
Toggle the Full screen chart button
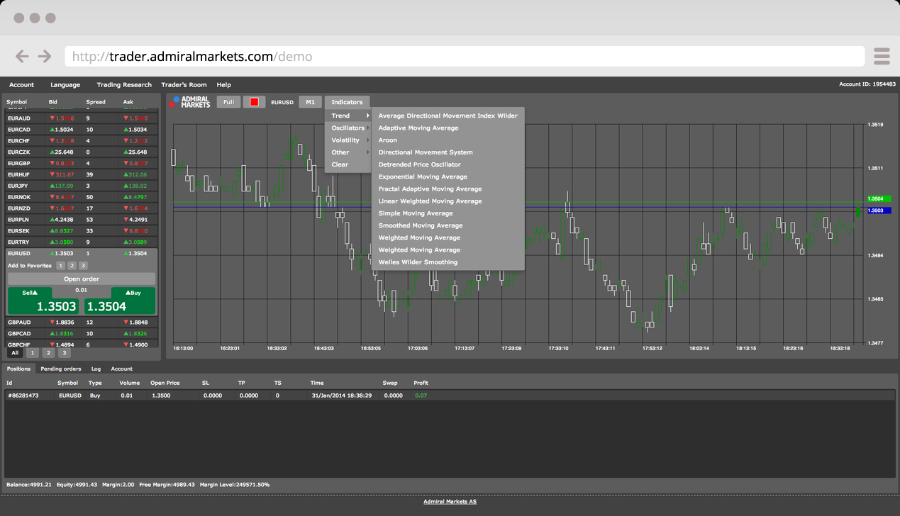point(228,102)
